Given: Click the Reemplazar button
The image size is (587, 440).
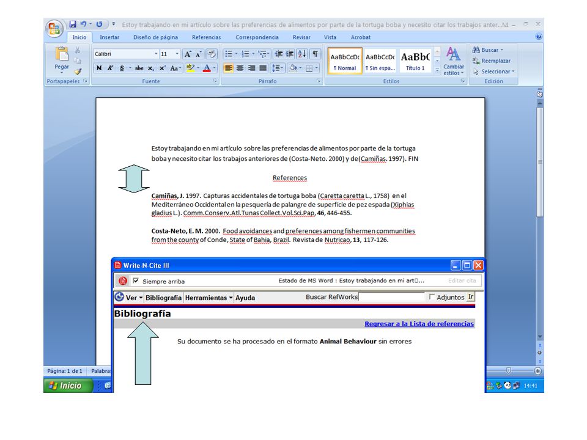Looking at the screenshot, I should coord(492,61).
